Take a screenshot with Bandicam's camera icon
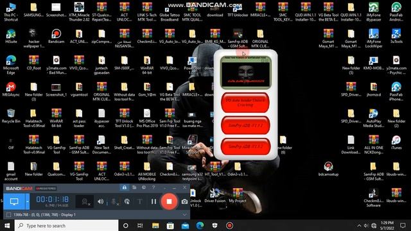The image size is (411, 231). point(184,201)
